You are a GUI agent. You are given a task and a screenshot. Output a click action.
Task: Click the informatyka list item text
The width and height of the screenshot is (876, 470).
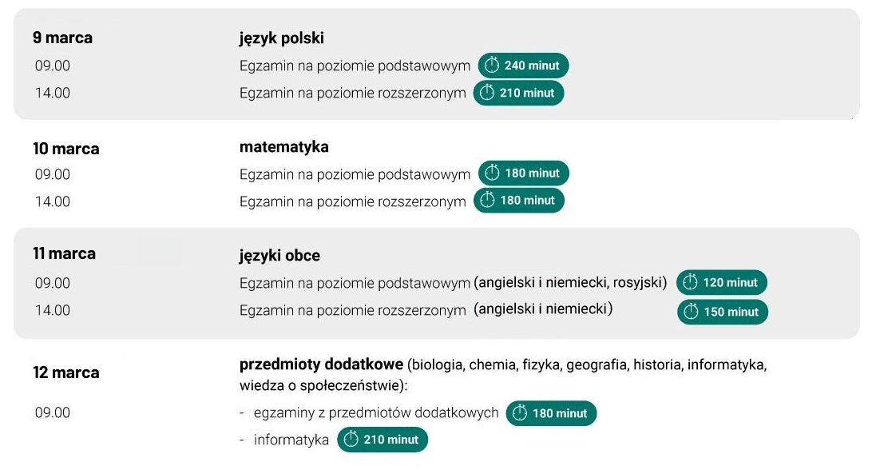click(x=291, y=440)
